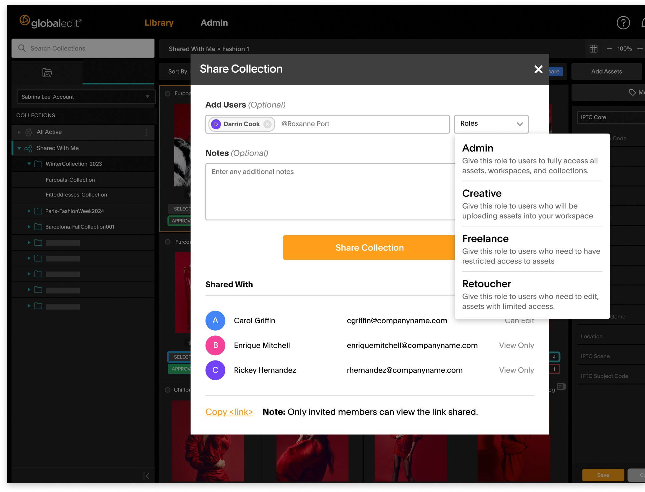Click the globaledit logo
This screenshot has width=645, height=492.
tap(51, 22)
